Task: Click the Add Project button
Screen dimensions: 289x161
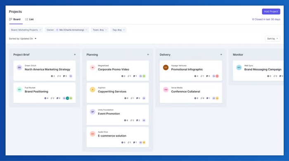Action: [271, 12]
